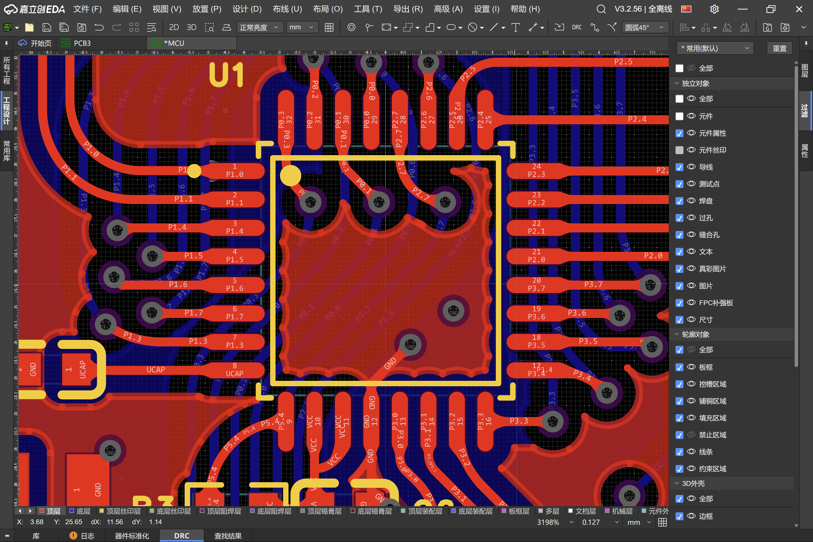Open the folder icon in toolbar
The height and width of the screenshot is (542, 813).
29,27
